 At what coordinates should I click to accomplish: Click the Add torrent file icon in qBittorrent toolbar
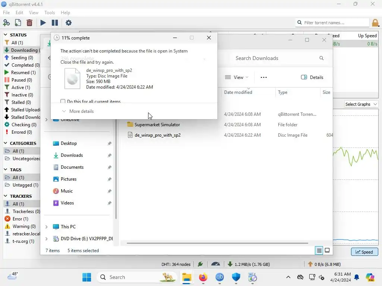pos(18,23)
